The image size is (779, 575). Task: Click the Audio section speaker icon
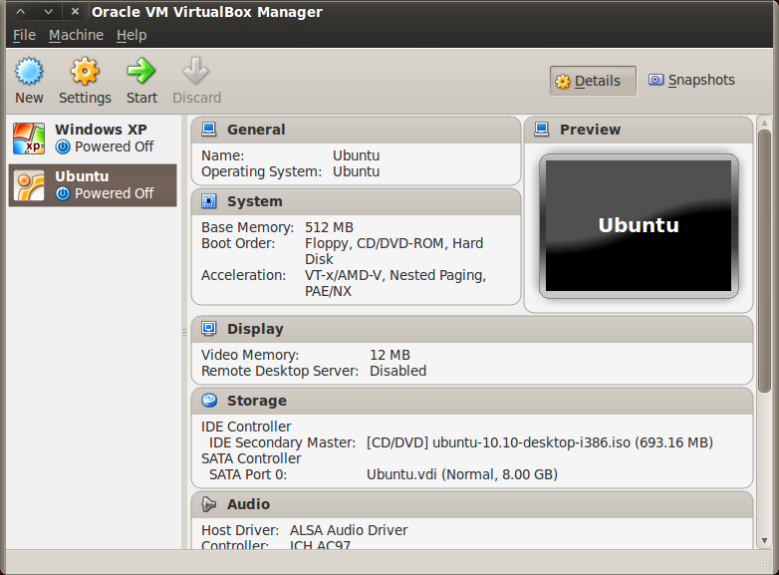click(x=209, y=504)
